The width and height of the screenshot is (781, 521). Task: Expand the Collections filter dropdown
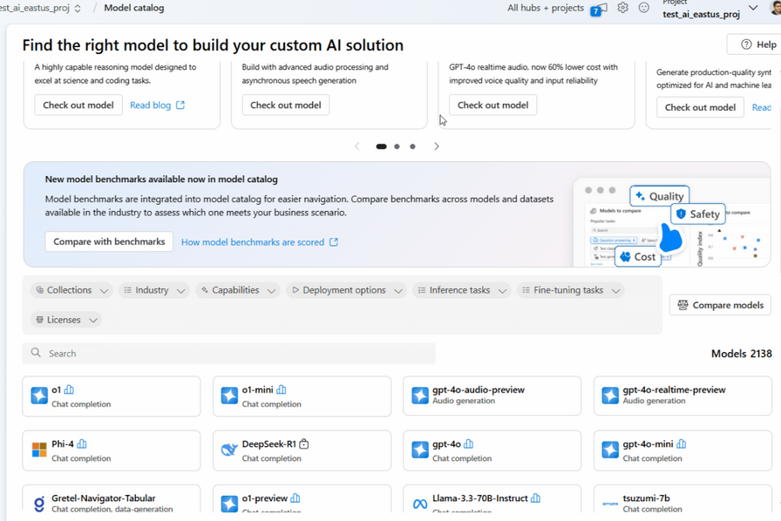71,290
